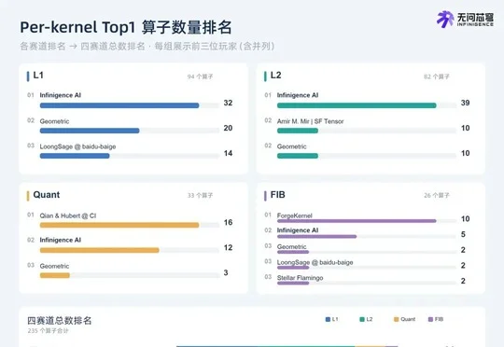Click LoongSage bar in L1 card

tap(75, 156)
